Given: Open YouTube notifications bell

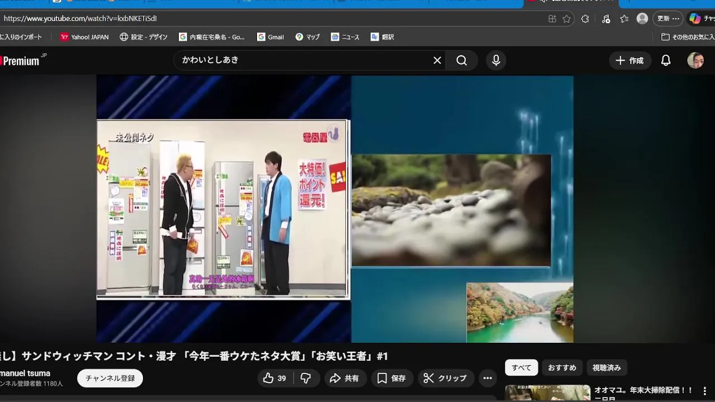Looking at the screenshot, I should [x=666, y=60].
